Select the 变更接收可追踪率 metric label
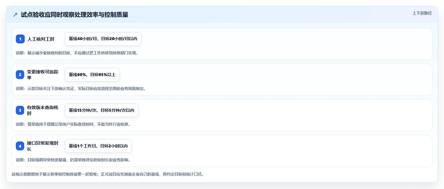 pyautogui.click(x=43, y=75)
